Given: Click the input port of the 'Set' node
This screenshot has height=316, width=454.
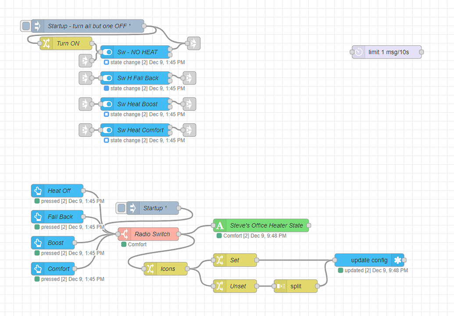Looking at the screenshot, I should click(213, 260).
